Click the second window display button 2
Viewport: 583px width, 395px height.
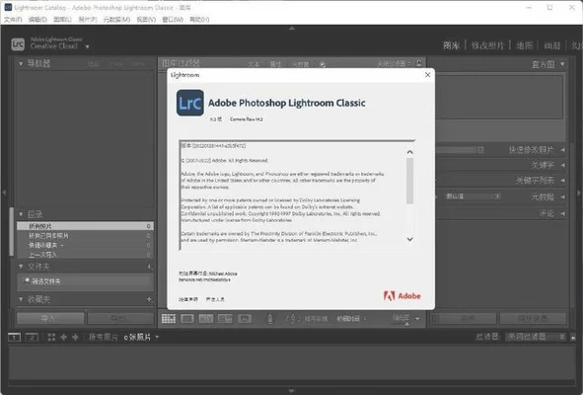(32, 338)
